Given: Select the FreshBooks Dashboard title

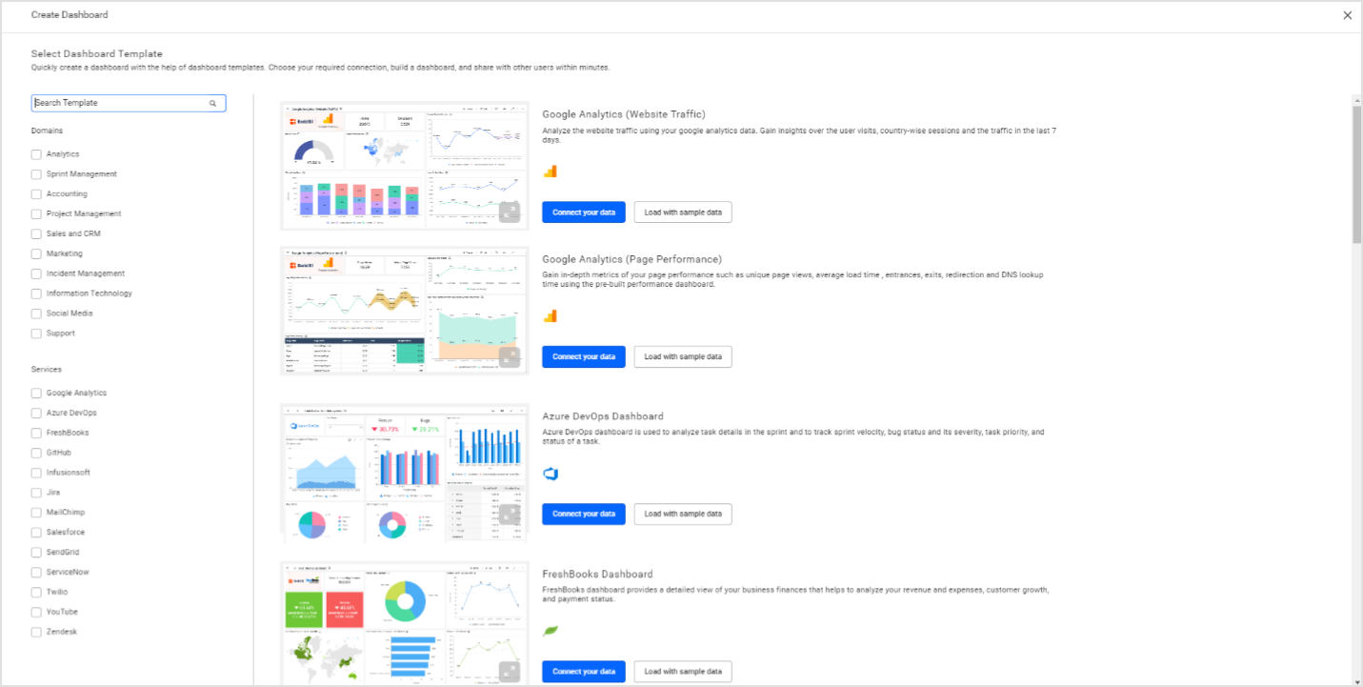Looking at the screenshot, I should [597, 575].
